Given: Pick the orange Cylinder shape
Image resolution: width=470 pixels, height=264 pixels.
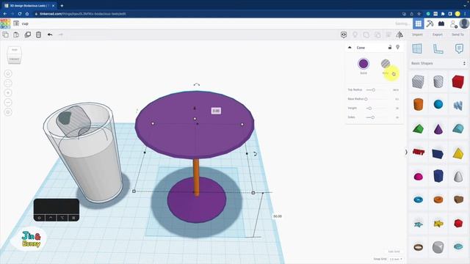Looking at the screenshot, I should (x=418, y=104).
